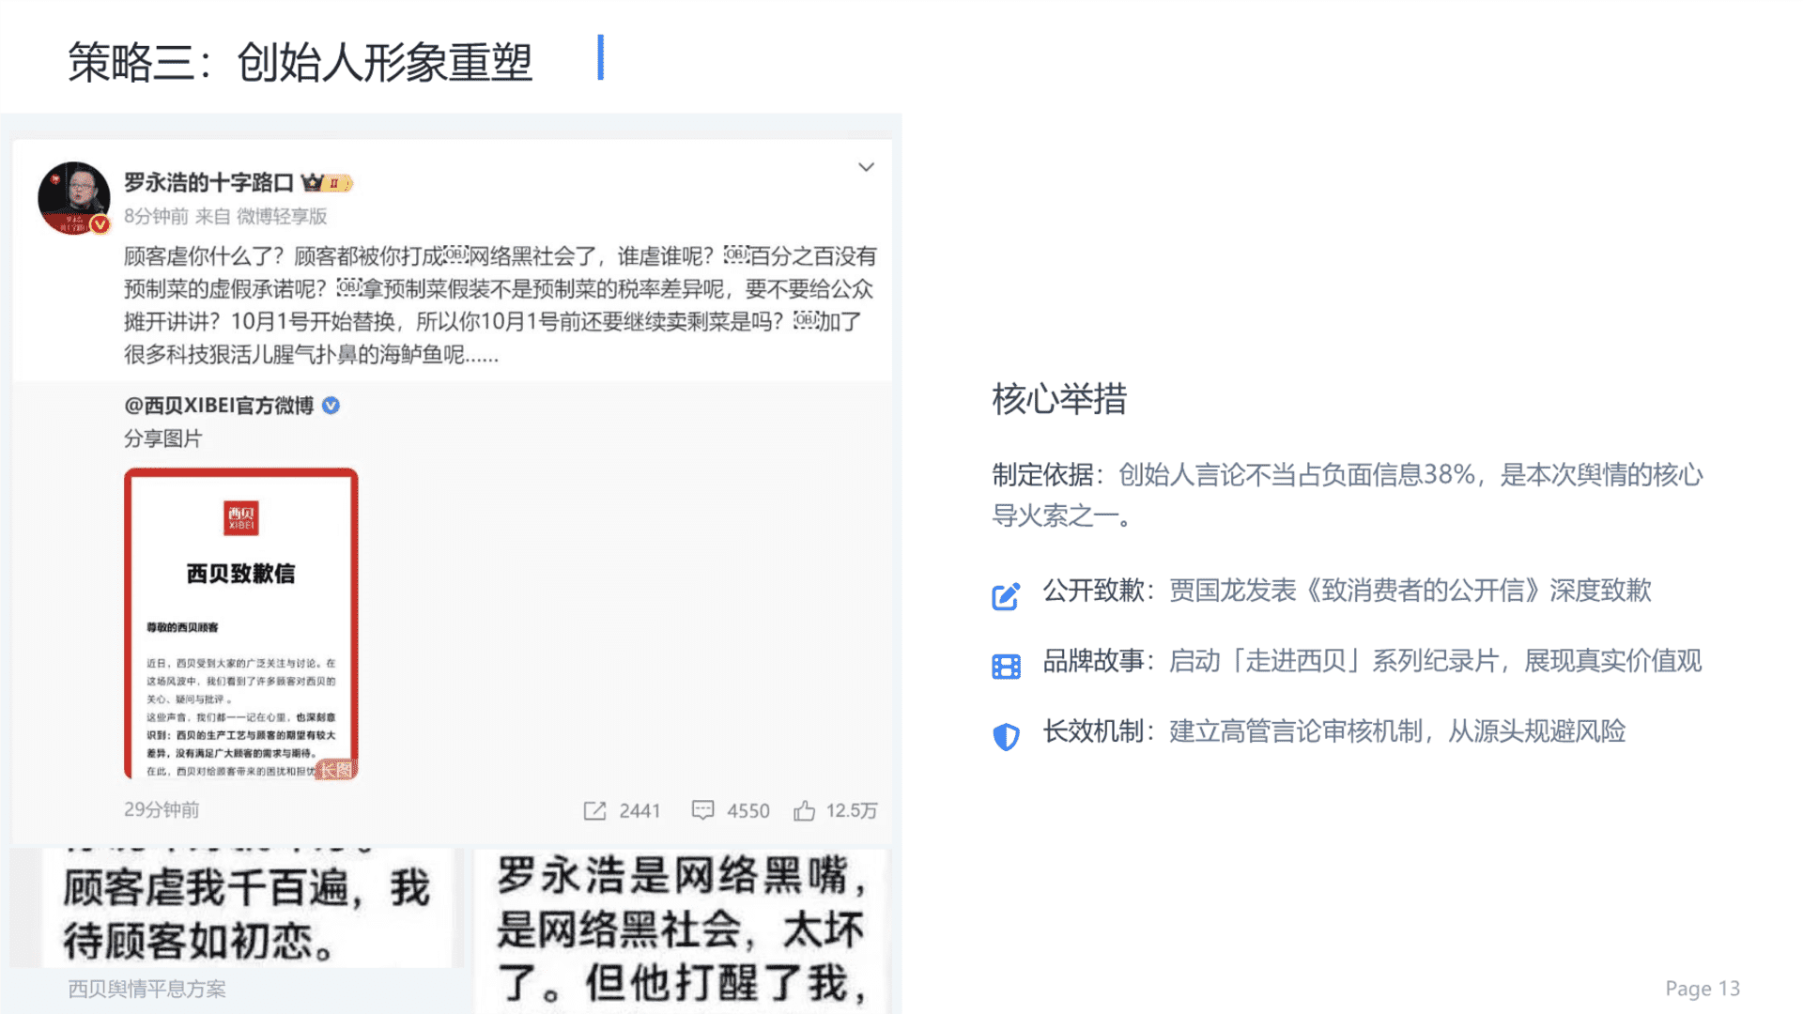Viewport: 1803px width, 1014px height.
Task: Click the shield icon beside 长效机制
Action: pyautogui.click(x=1006, y=737)
